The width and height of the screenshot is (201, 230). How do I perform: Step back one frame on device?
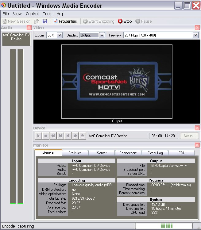60,136
